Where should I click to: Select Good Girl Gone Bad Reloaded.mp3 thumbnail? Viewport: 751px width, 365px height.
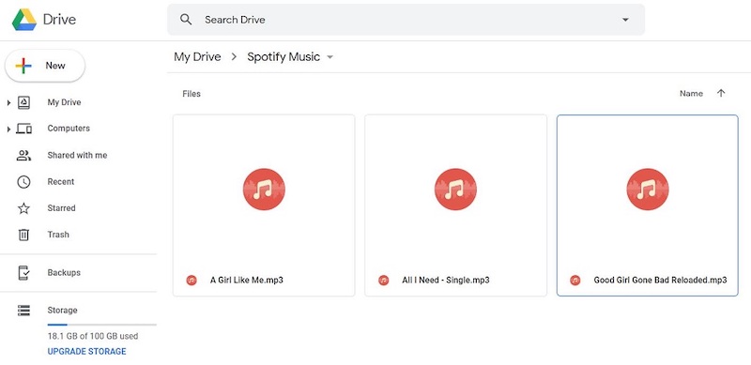click(648, 190)
